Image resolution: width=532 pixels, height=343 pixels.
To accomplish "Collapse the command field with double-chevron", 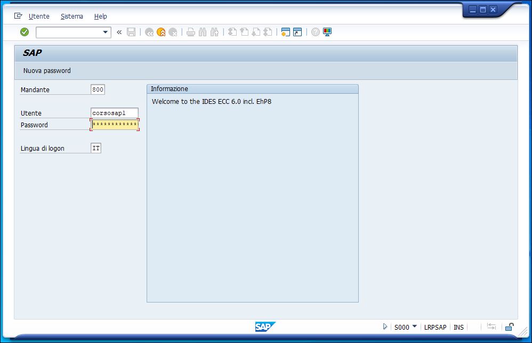I will pos(119,32).
